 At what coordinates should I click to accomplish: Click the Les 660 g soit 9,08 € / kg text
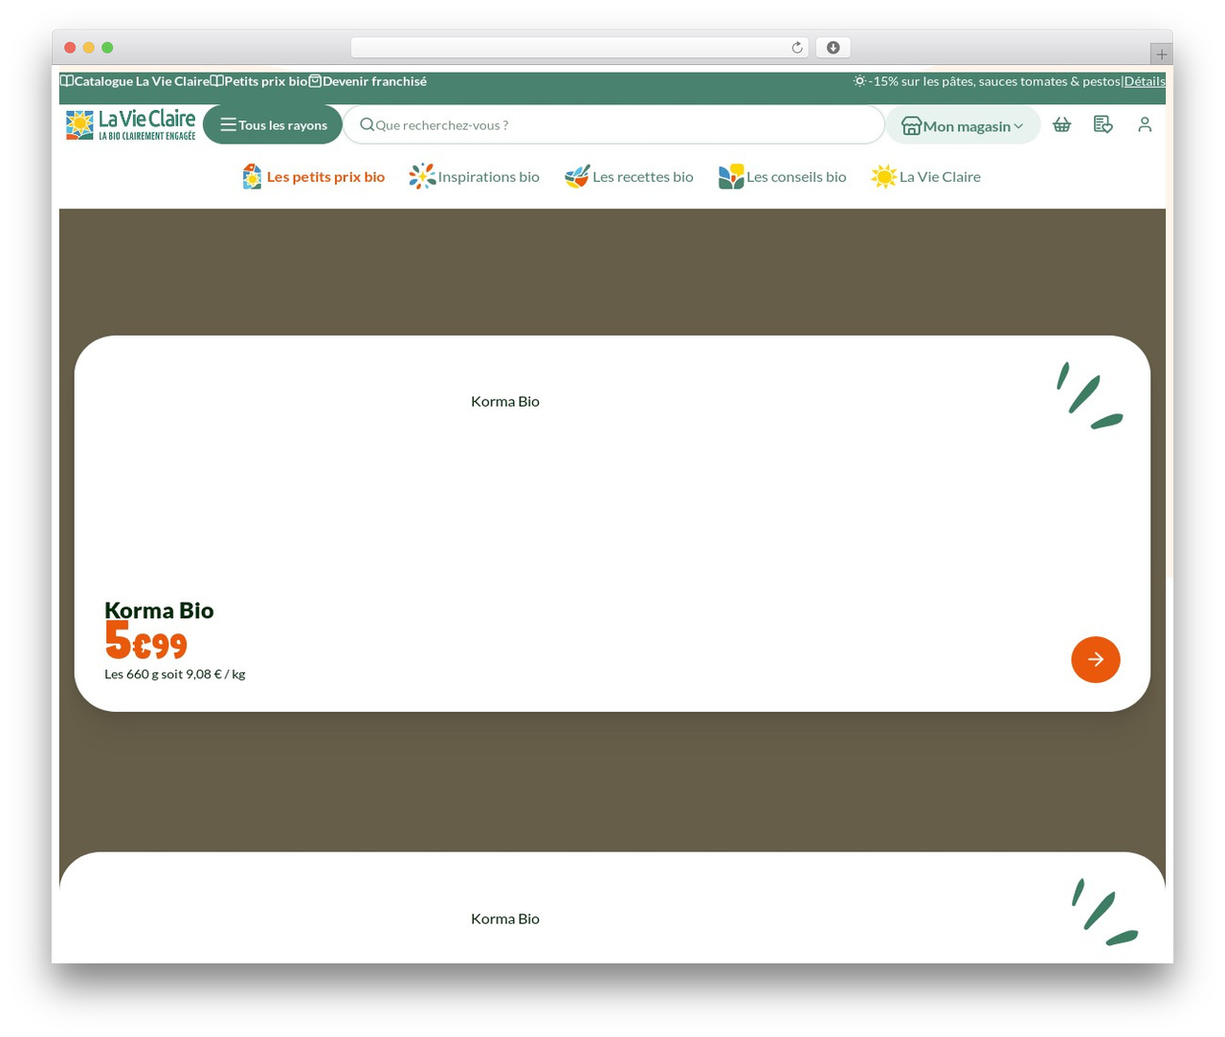click(x=175, y=674)
